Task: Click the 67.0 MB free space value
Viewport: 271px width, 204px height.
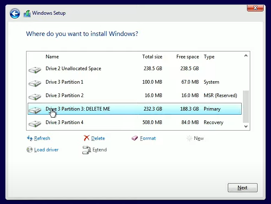Action: coord(190,82)
